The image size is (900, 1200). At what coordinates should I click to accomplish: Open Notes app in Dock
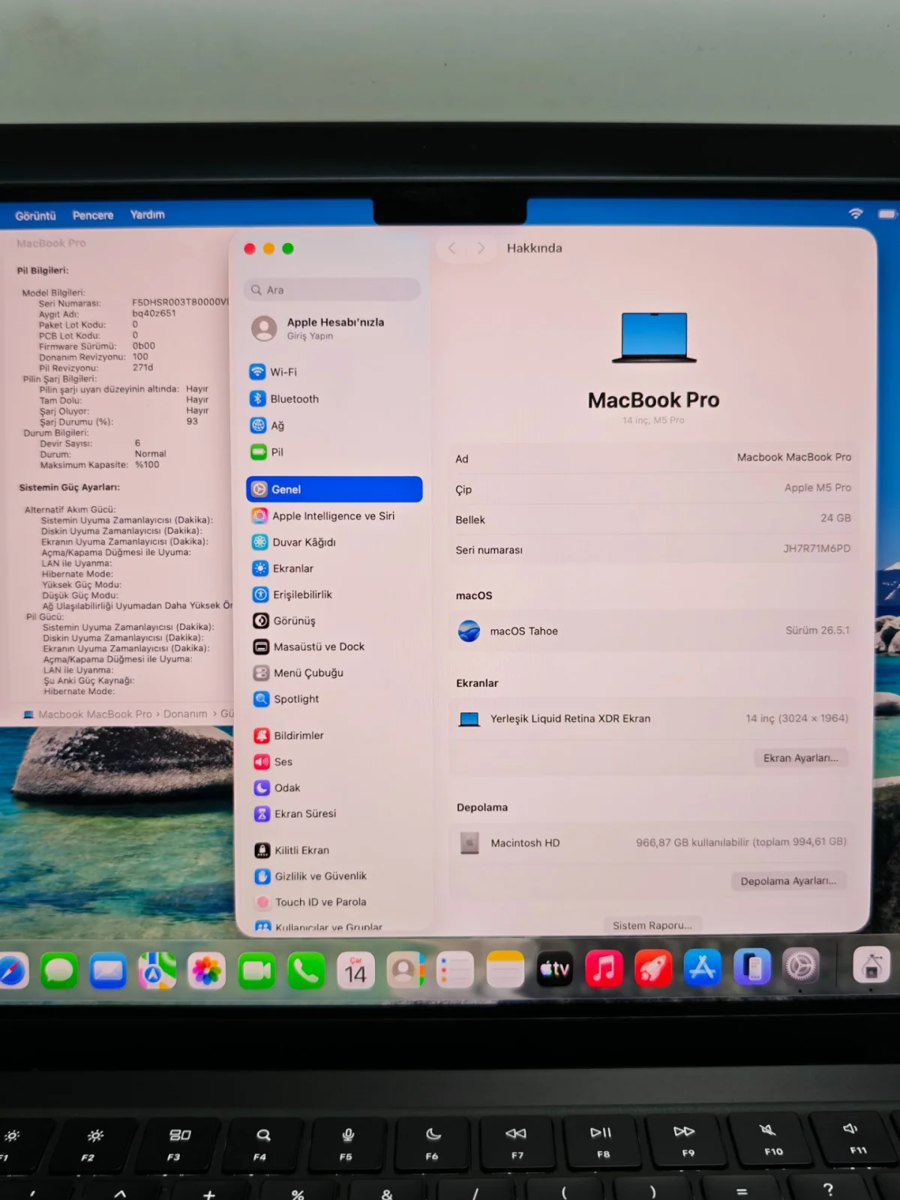click(x=505, y=969)
